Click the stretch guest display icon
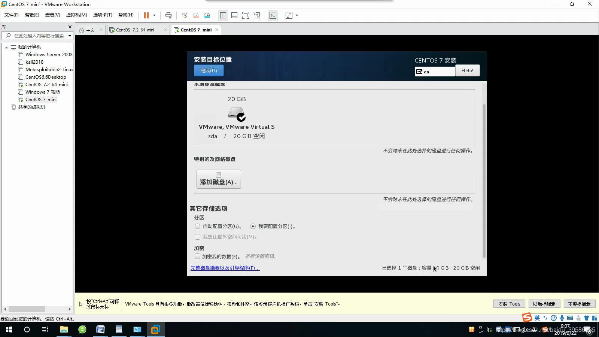Image resolution: width=599 pixels, height=337 pixels. pos(289,15)
